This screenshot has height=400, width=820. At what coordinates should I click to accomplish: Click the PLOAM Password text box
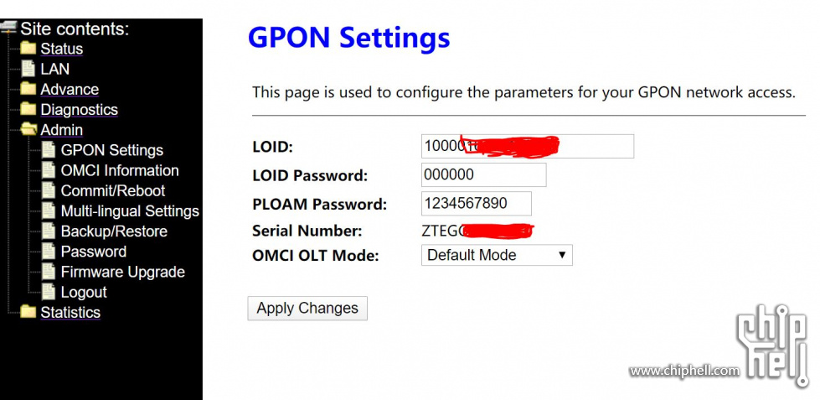[x=476, y=203]
